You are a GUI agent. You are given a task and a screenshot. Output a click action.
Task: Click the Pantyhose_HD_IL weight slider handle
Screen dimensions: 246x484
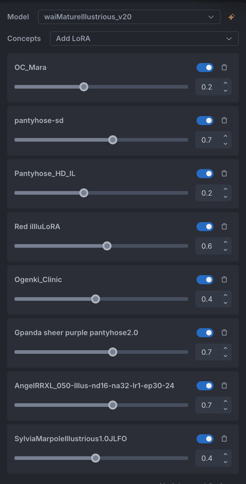(x=84, y=193)
